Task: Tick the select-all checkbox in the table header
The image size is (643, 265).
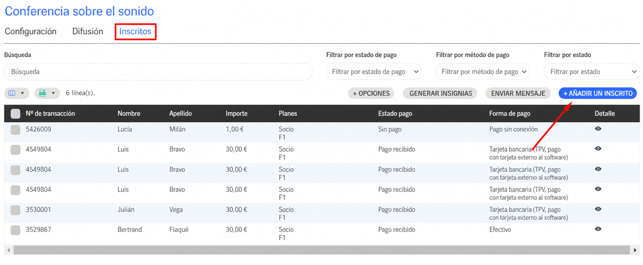Action: [x=16, y=114]
